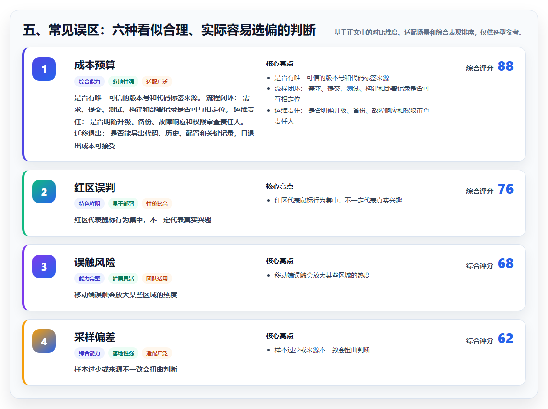Click 综合评分 label in 成本预算 card

[479, 68]
